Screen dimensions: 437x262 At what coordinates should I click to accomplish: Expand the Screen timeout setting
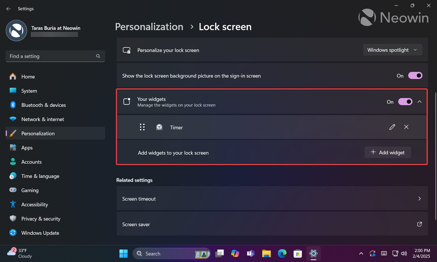(419, 198)
